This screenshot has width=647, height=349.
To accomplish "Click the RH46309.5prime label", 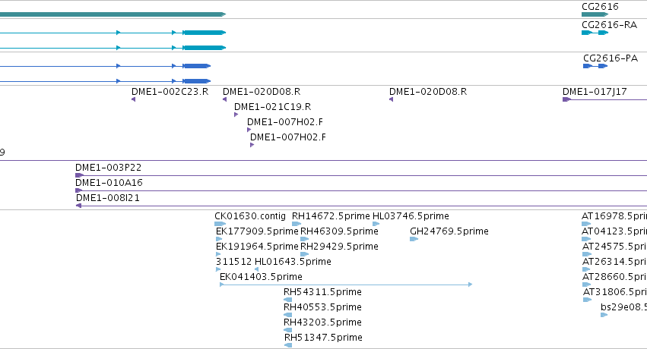I will point(339,231).
